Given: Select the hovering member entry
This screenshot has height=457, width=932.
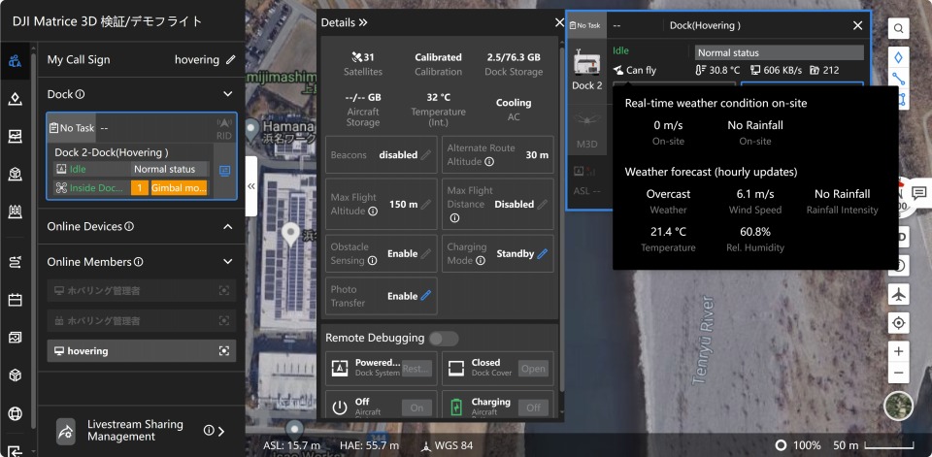Looking at the screenshot, I should click(x=141, y=351).
